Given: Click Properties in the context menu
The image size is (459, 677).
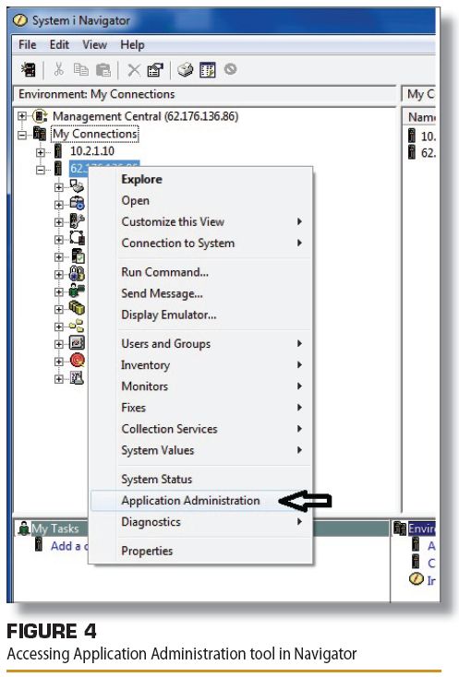Looking at the screenshot, I should (x=147, y=551).
